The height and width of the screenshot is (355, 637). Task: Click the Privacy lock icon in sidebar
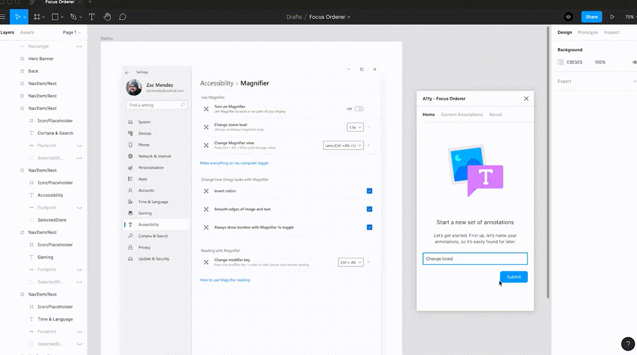130,247
